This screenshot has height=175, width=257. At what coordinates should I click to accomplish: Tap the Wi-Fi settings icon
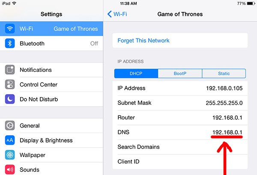[10, 29]
